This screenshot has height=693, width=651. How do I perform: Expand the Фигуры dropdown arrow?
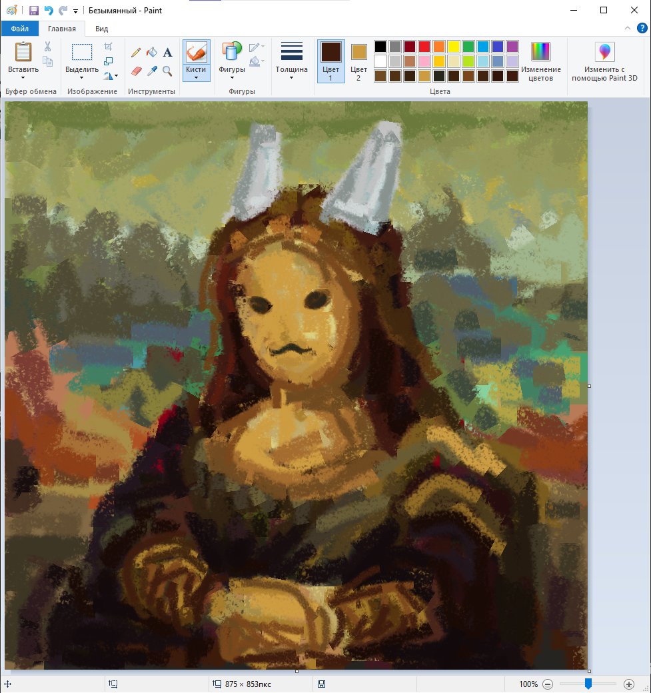(x=232, y=78)
